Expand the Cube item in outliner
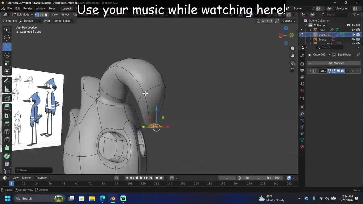Screen dimensions: 363x204 (x=310, y=30)
